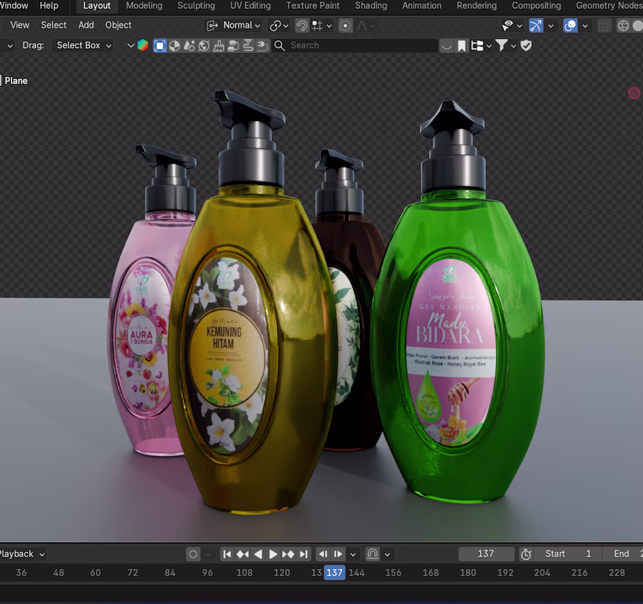Switch to the Compositing workspace tab
Viewport: 643px width, 604px height.
(x=536, y=6)
